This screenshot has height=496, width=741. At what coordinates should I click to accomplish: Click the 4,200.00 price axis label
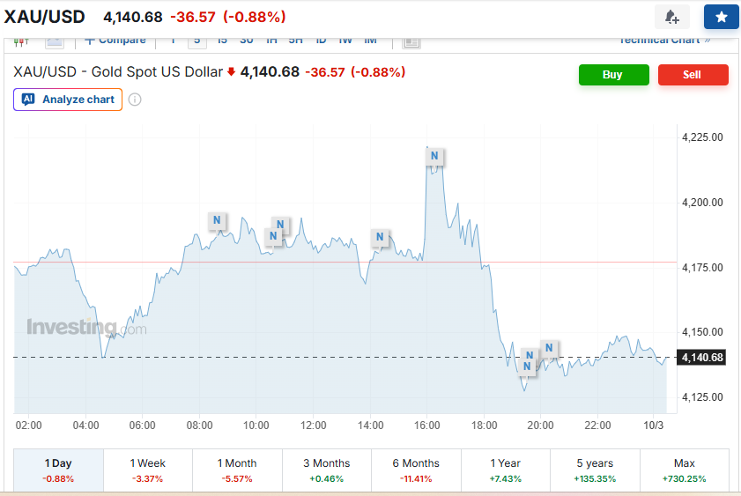pyautogui.click(x=702, y=203)
